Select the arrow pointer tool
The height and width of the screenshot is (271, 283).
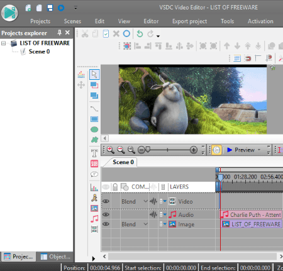pyautogui.click(x=94, y=74)
